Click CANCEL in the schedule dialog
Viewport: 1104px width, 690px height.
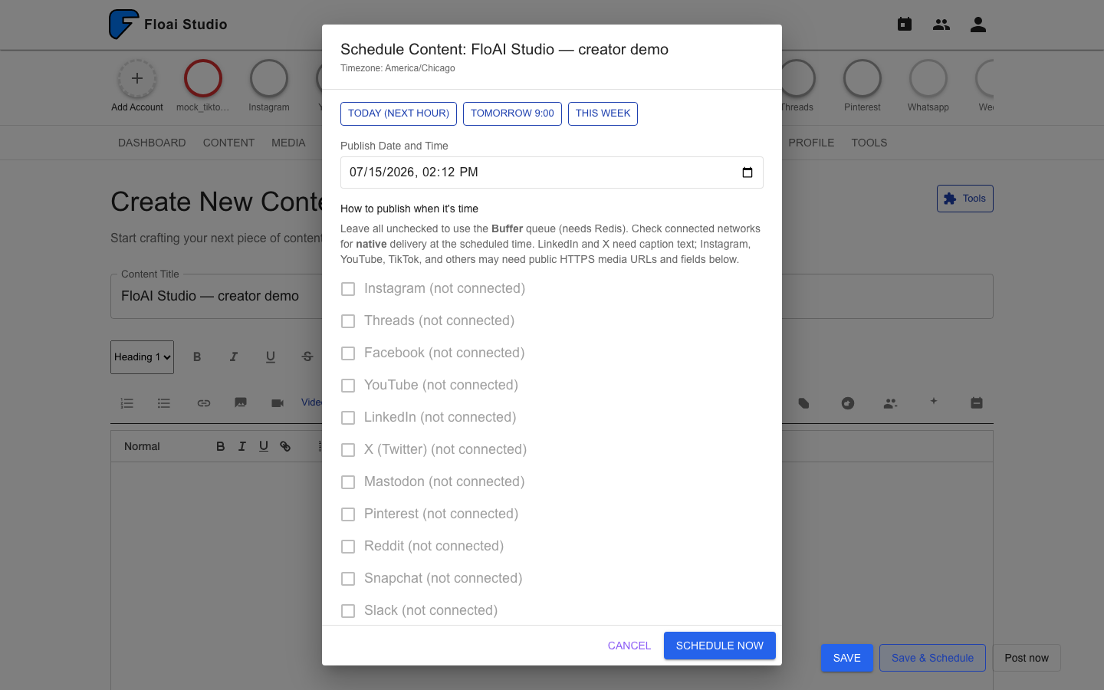tap(629, 646)
